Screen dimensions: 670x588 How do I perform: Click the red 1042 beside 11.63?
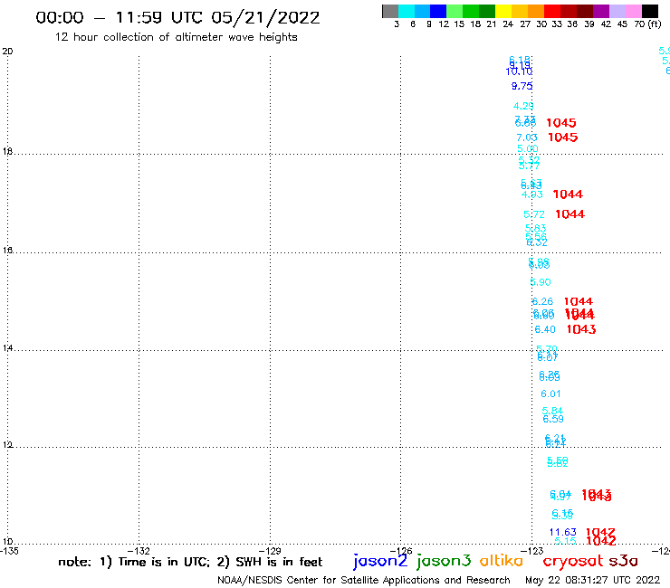pos(600,532)
